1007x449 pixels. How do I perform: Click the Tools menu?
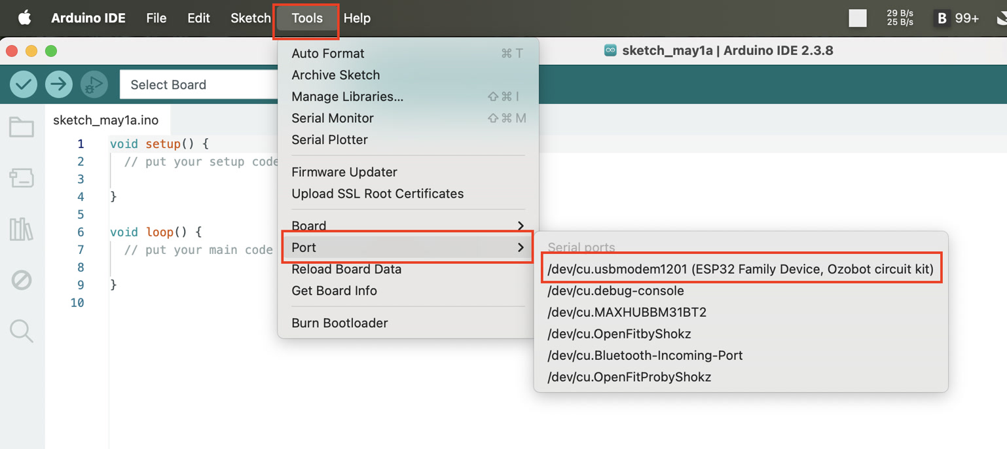[x=307, y=18]
